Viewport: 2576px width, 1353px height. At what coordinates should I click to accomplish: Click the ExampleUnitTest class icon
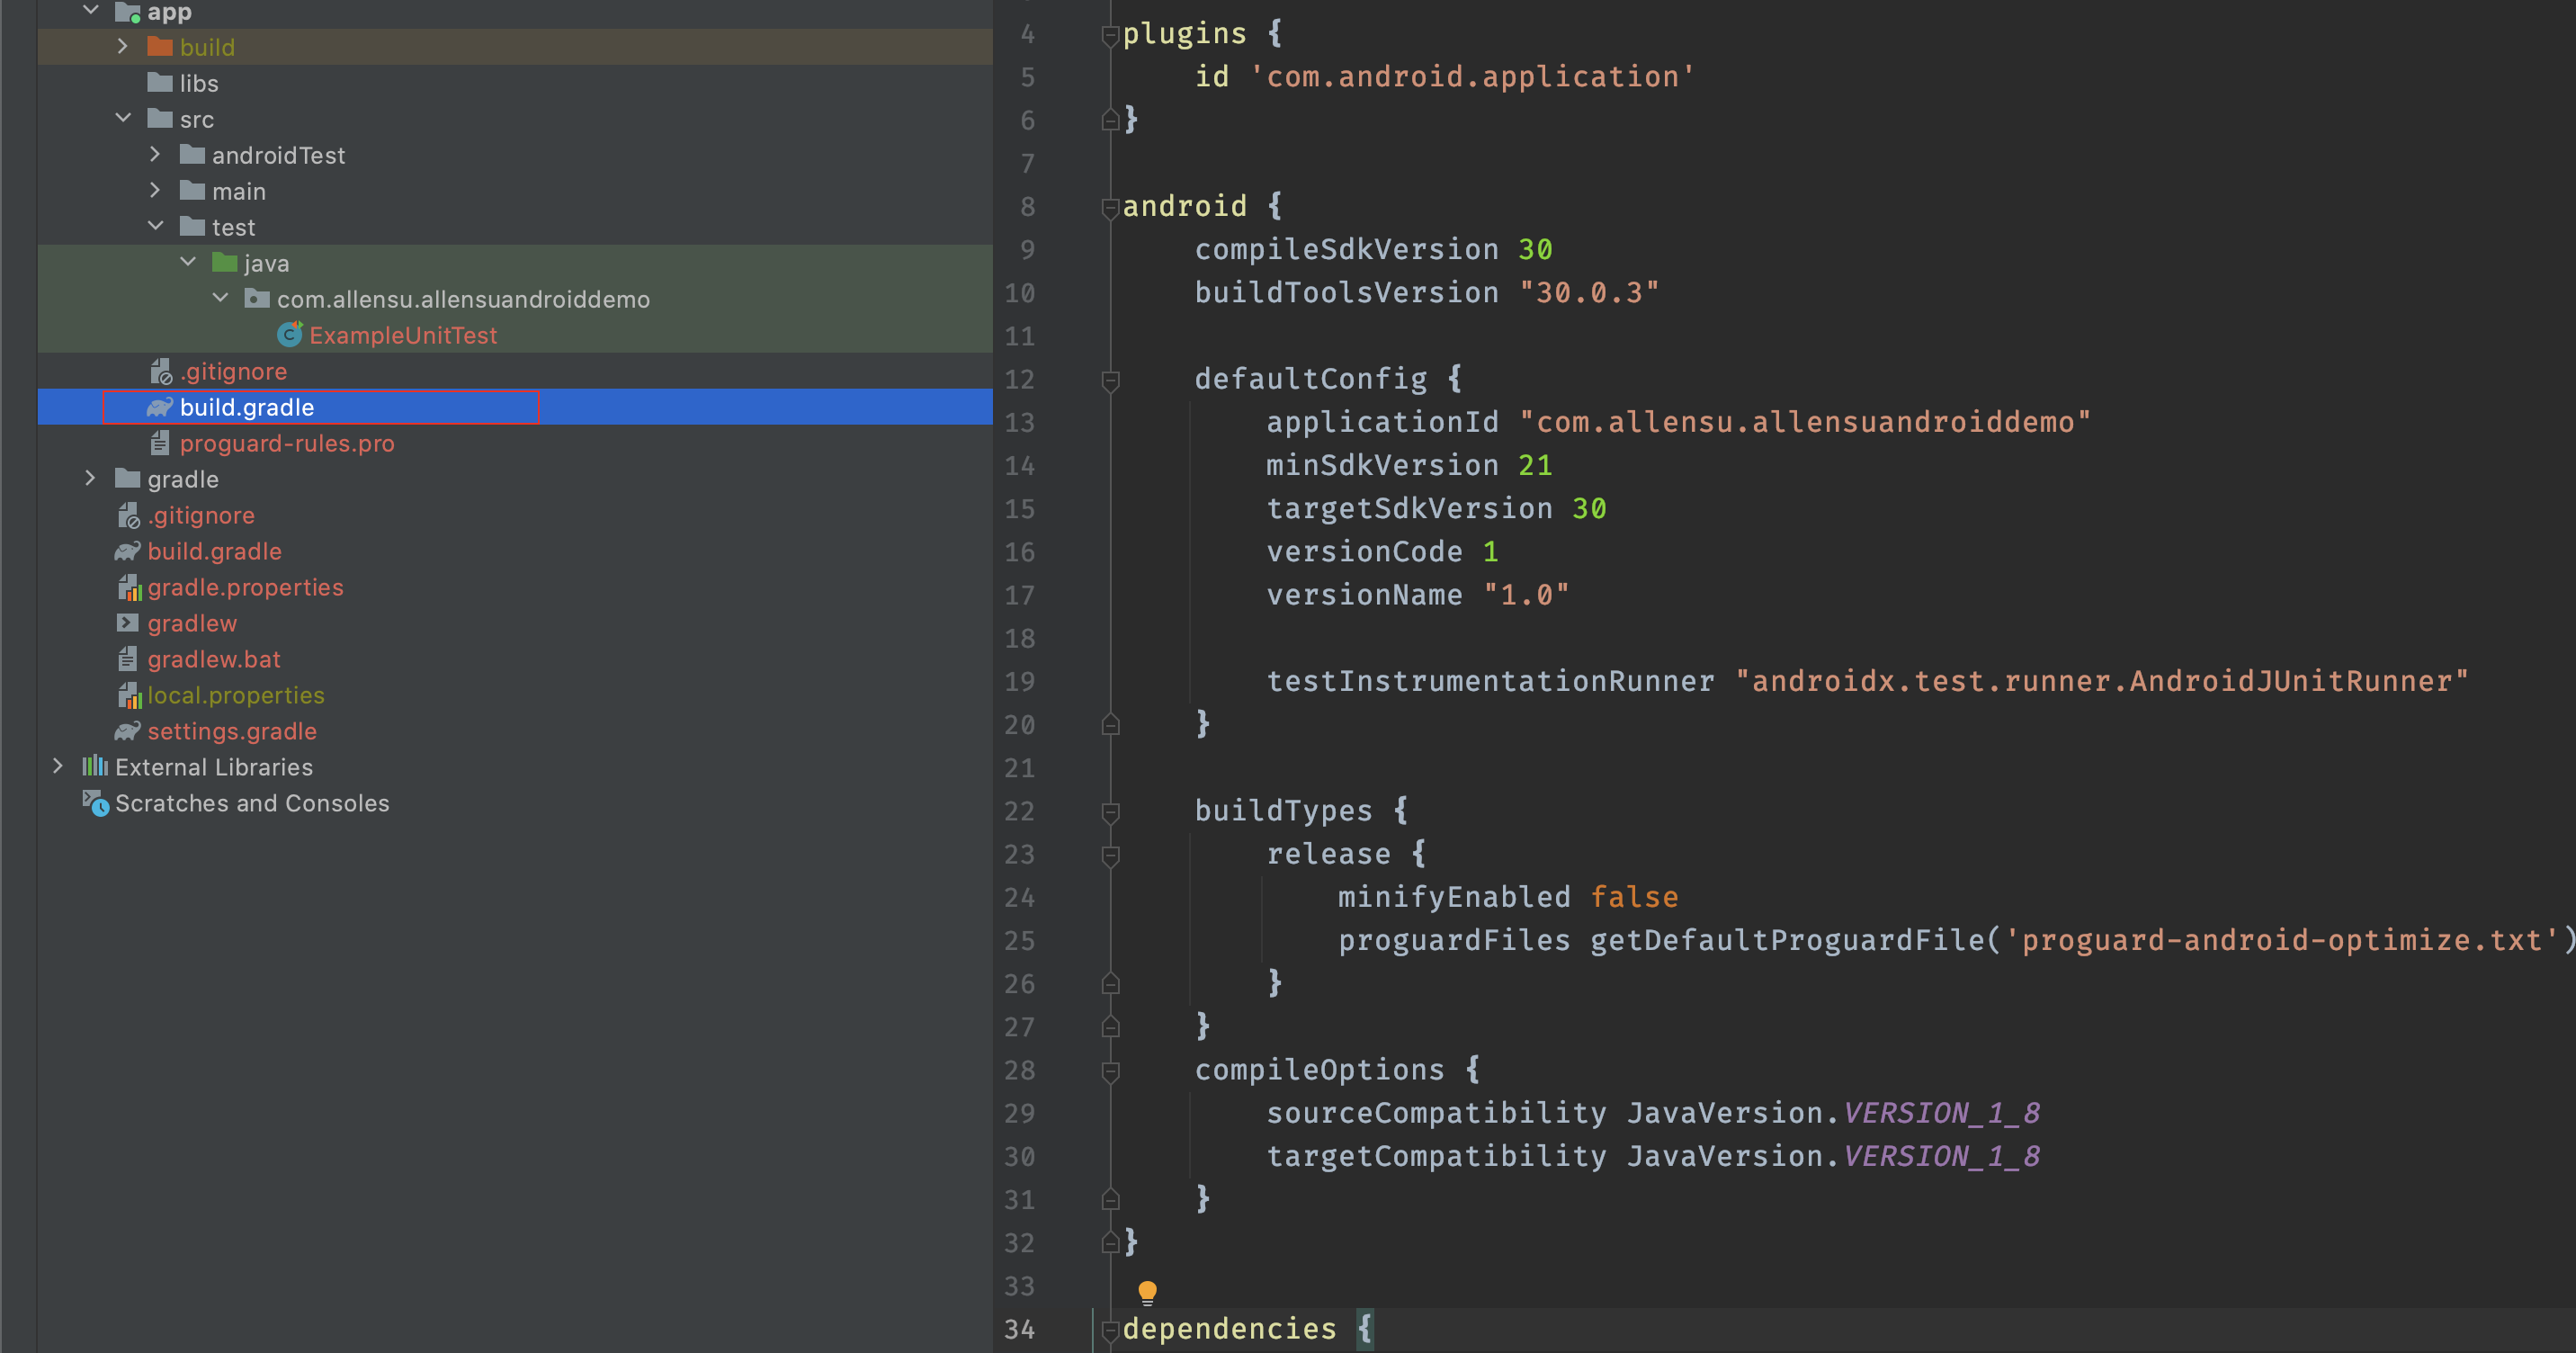click(x=289, y=335)
